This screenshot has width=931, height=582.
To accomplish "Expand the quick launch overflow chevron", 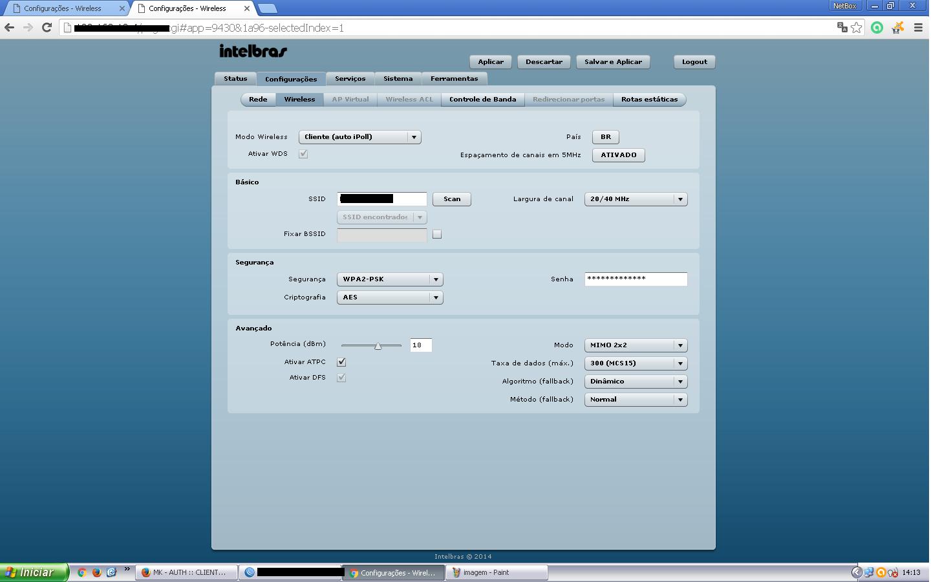I will 127,570.
